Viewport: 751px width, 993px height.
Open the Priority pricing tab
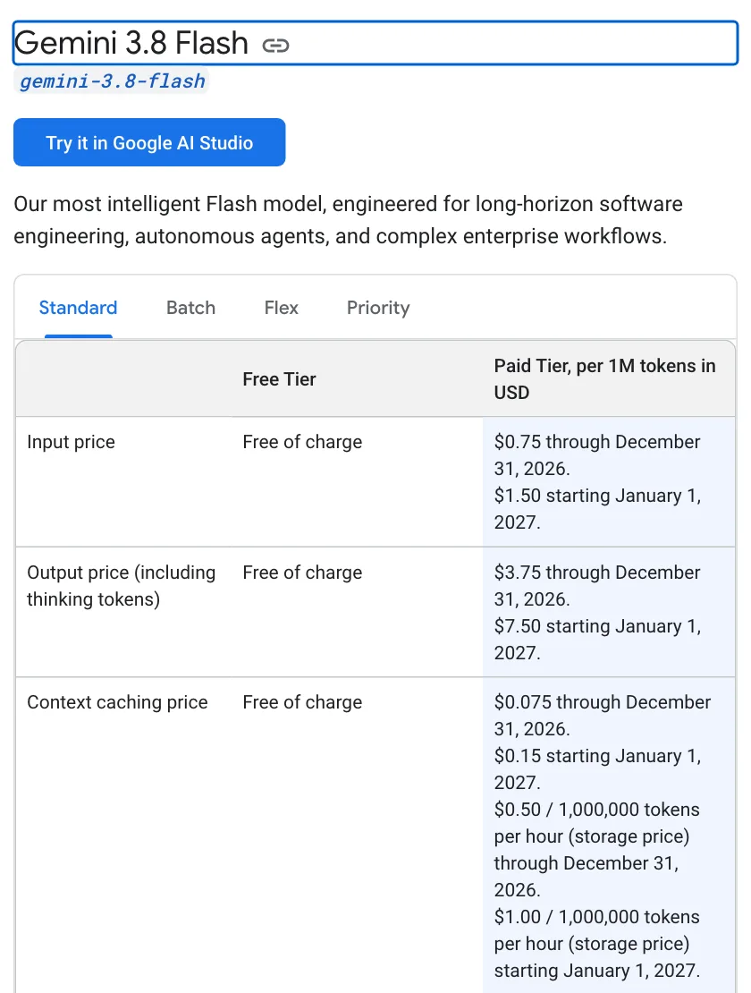378,308
